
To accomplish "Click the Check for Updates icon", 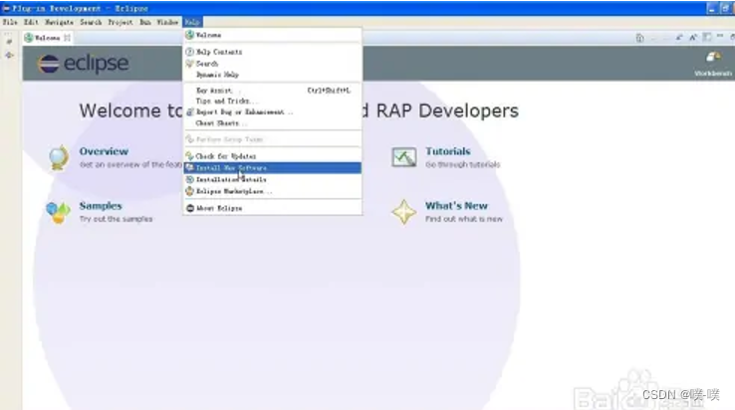I will [190, 155].
